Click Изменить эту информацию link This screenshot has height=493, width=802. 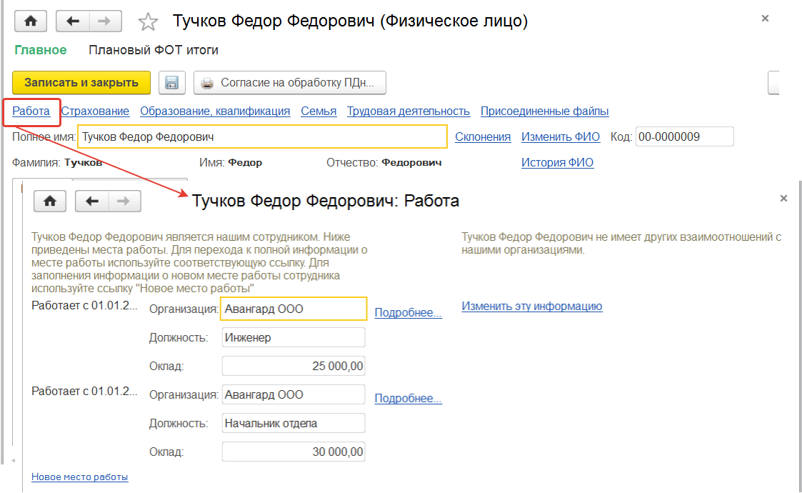(x=531, y=306)
